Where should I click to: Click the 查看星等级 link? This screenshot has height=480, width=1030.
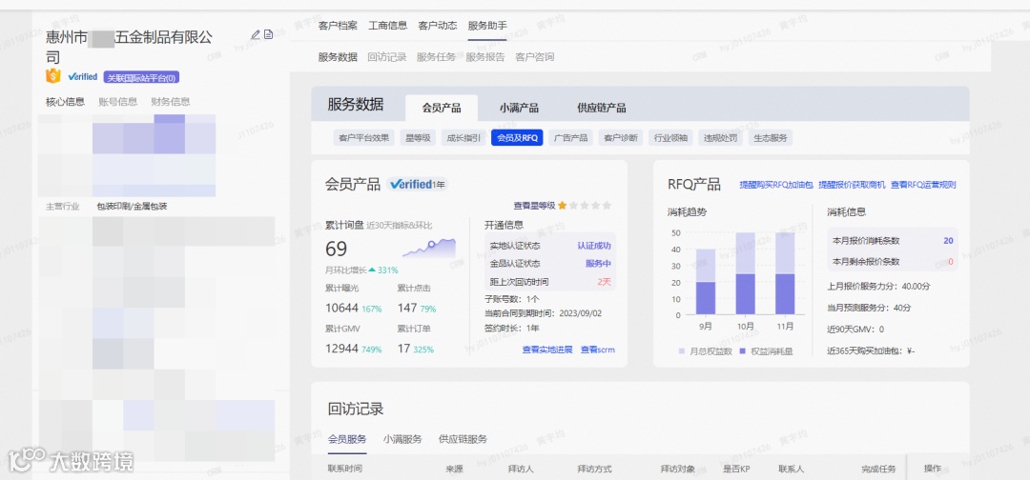point(534,206)
